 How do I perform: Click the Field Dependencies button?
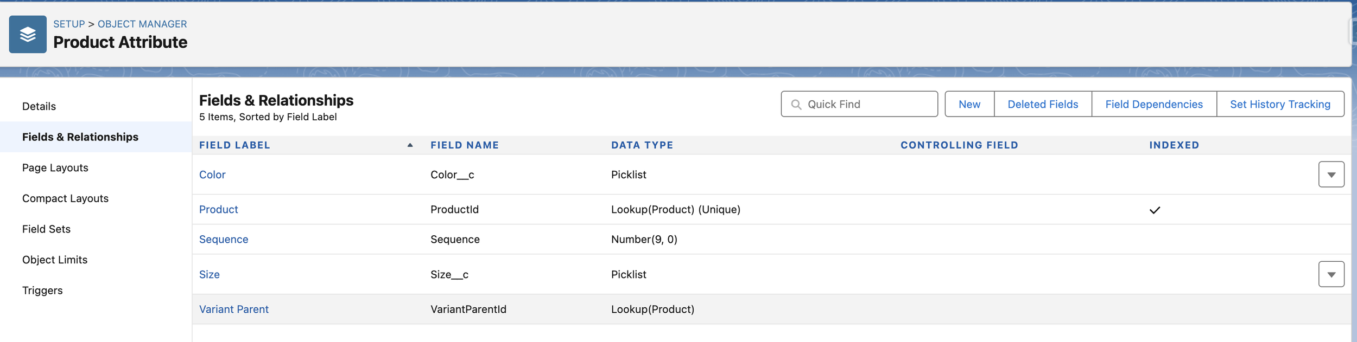[x=1154, y=104]
